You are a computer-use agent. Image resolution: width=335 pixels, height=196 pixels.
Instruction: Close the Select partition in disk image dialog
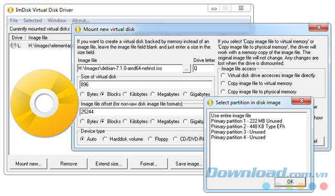tap(301, 101)
